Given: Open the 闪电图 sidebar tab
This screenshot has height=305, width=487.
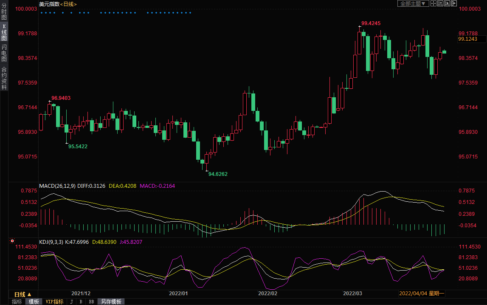Looking at the screenshot, I should [x=4, y=53].
